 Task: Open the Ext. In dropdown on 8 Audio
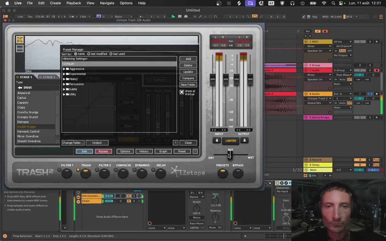click(x=343, y=94)
